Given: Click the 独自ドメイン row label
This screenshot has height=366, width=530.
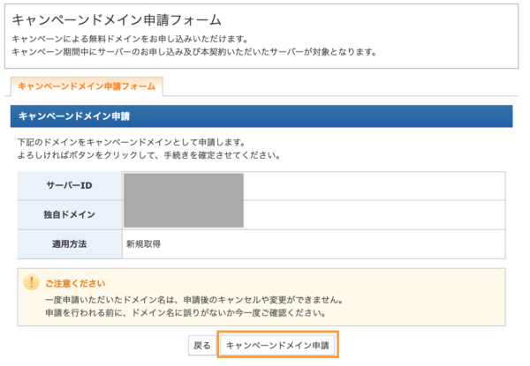Looking at the screenshot, I should click(x=70, y=214).
